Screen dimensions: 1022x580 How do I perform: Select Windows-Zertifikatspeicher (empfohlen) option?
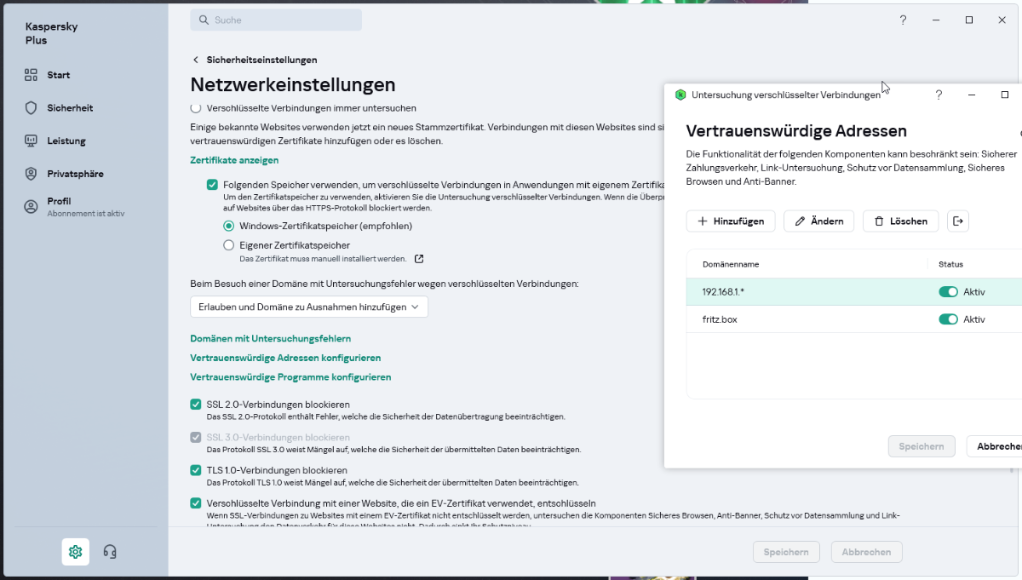click(228, 227)
